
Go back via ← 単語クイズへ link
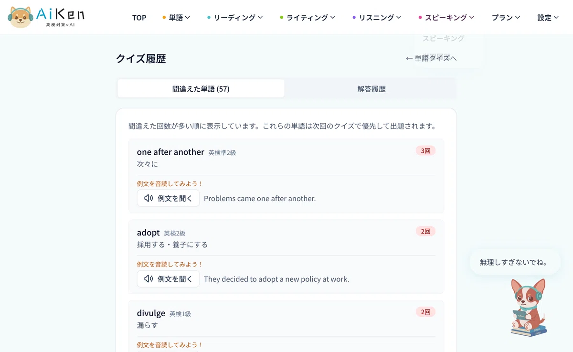tap(431, 58)
